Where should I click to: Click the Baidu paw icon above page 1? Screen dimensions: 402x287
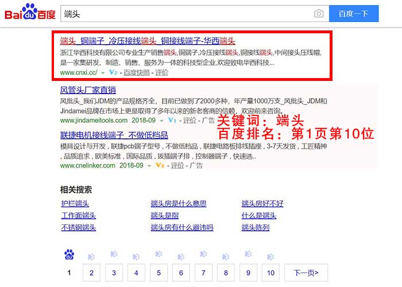pos(69,254)
